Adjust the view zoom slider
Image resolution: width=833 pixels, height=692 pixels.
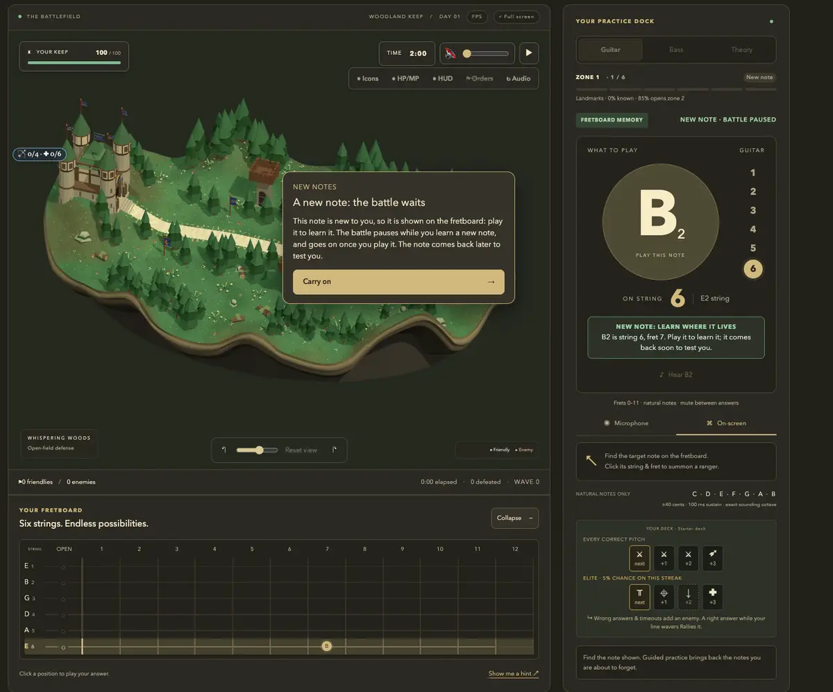tap(257, 450)
